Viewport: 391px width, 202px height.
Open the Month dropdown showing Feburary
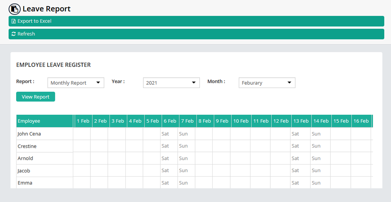(x=267, y=83)
